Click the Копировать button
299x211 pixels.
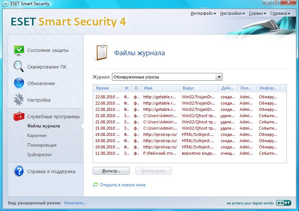(x=154, y=171)
